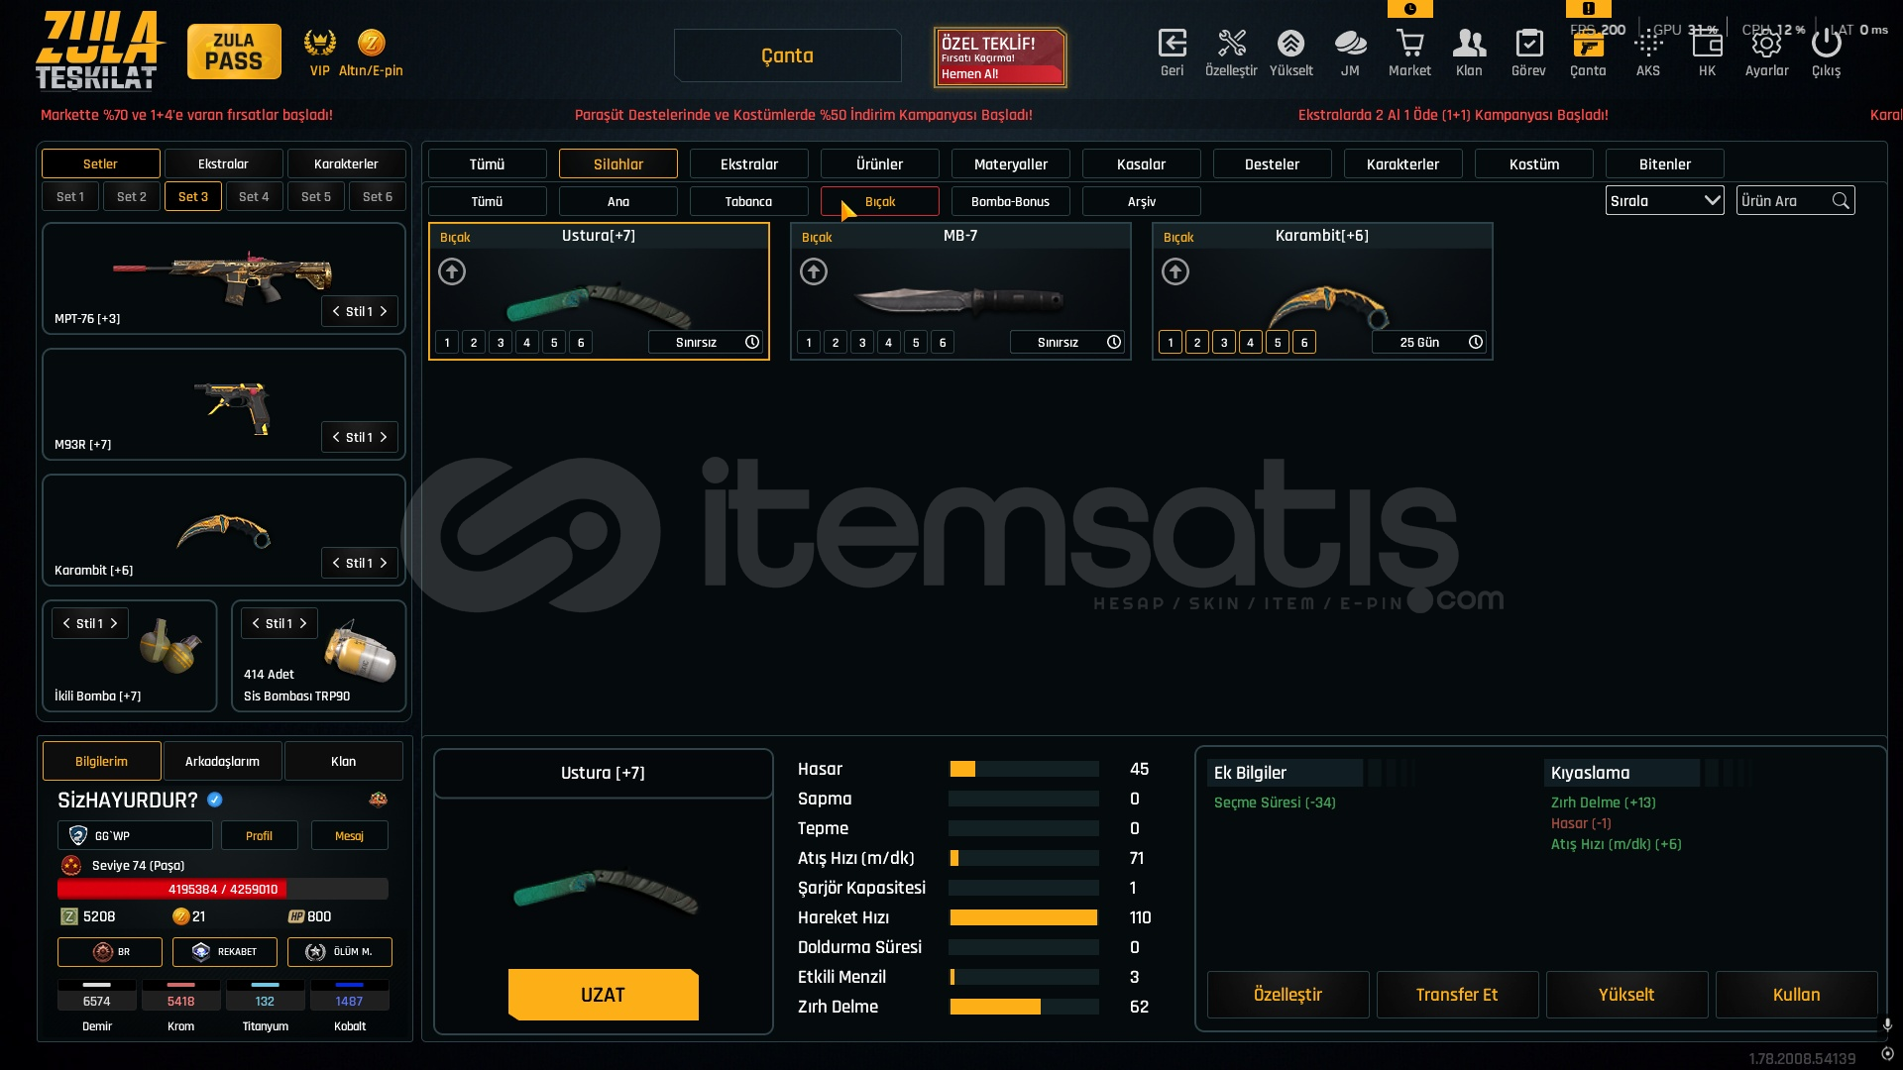Open the Klan people icon
This screenshot has height=1070, width=1903.
coord(1469,44)
